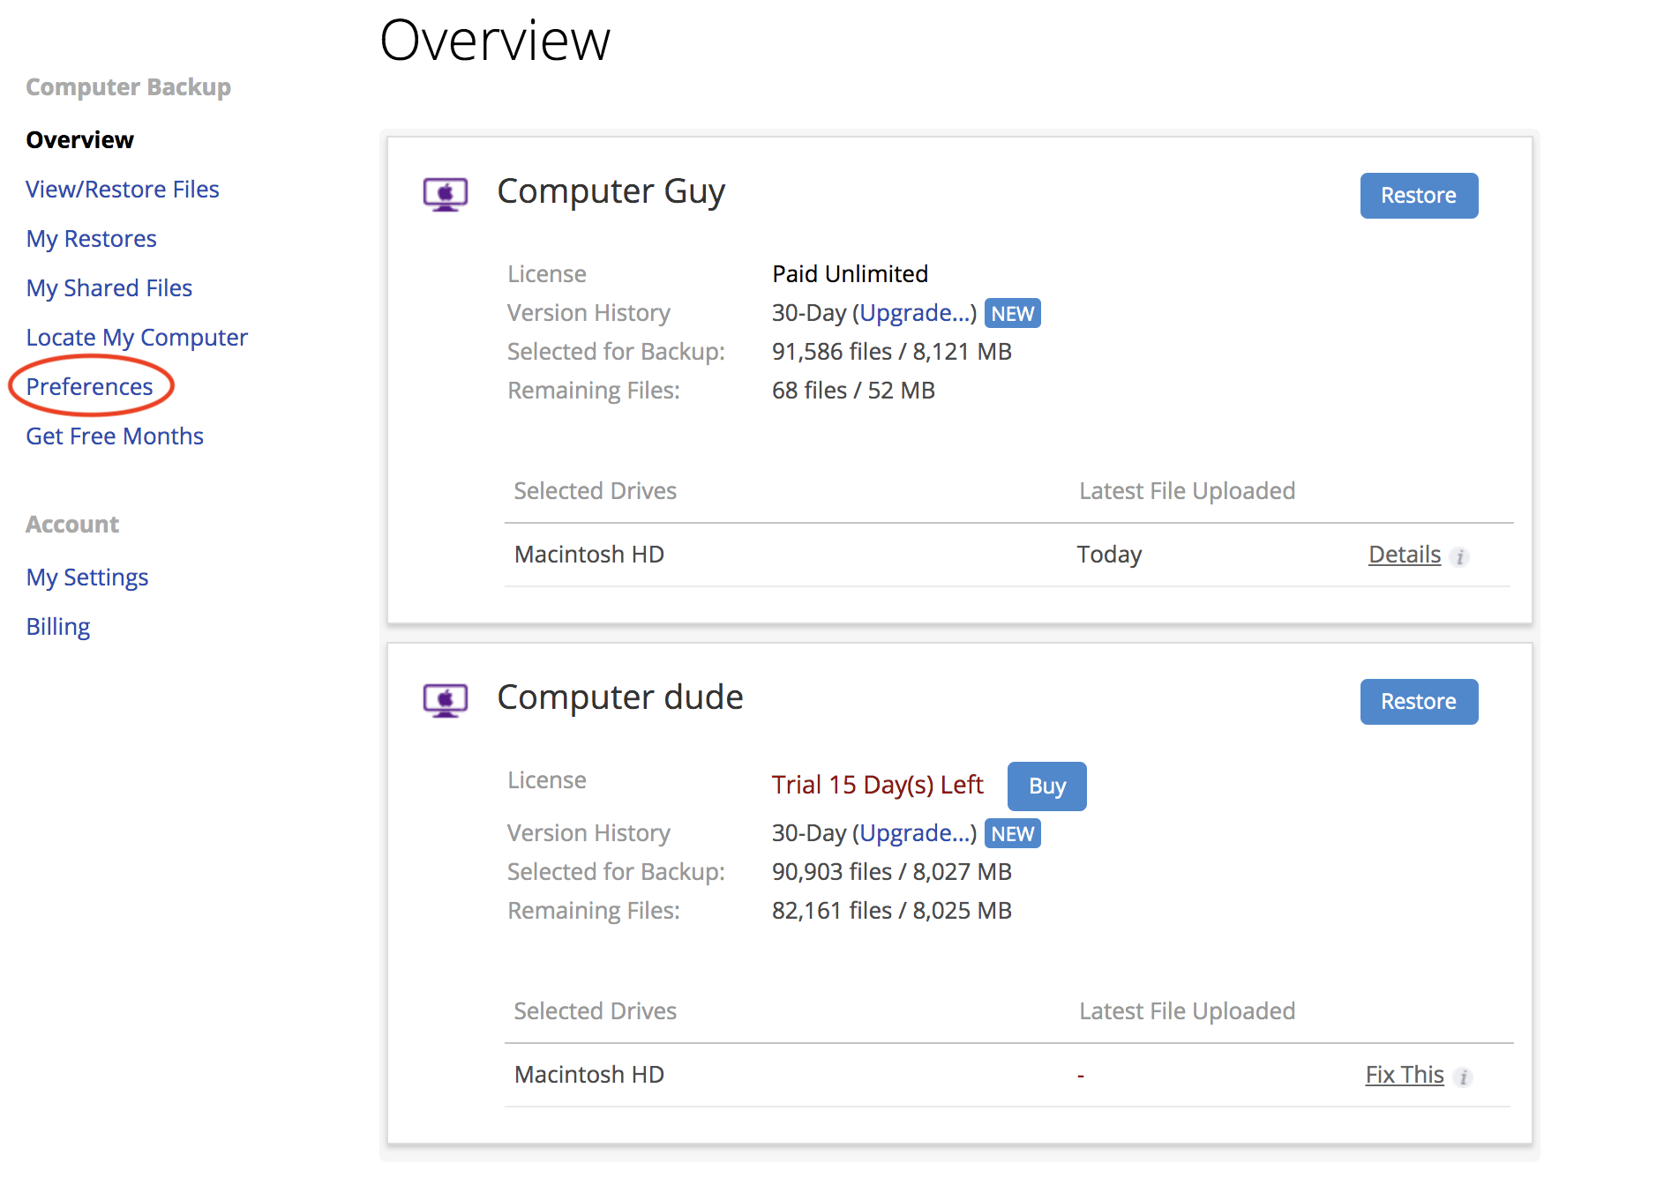The image size is (1679, 1200).
Task: Click info icon next to Fix This
Action: 1463,1077
